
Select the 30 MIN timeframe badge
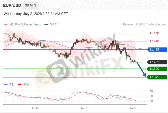click(x=30, y=5)
